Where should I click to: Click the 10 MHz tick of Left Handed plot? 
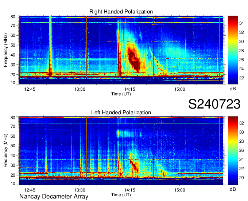tap(13, 183)
